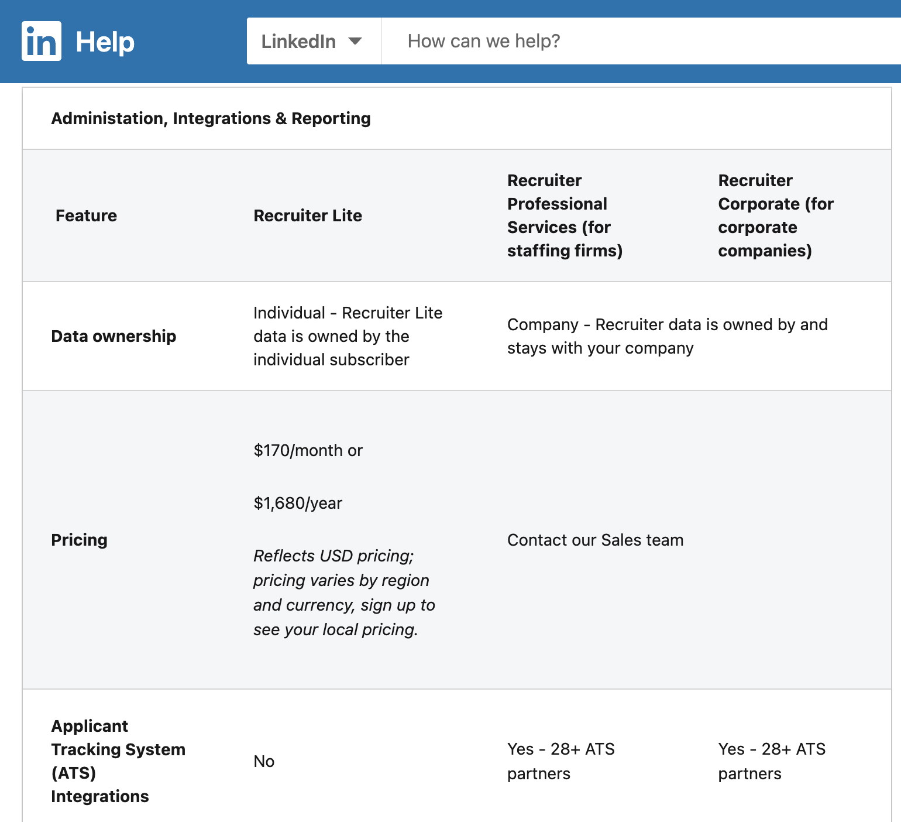Select the Administation, Integrations & Reporting heading

(210, 118)
